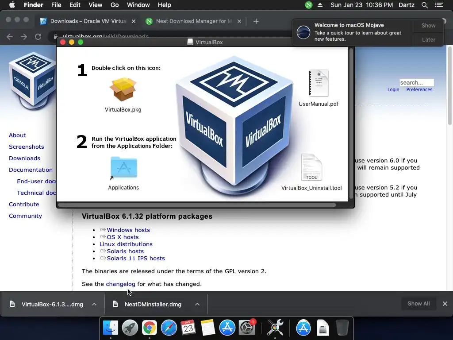Click the VirtualBox window horizontal scrollbar

coord(197,205)
